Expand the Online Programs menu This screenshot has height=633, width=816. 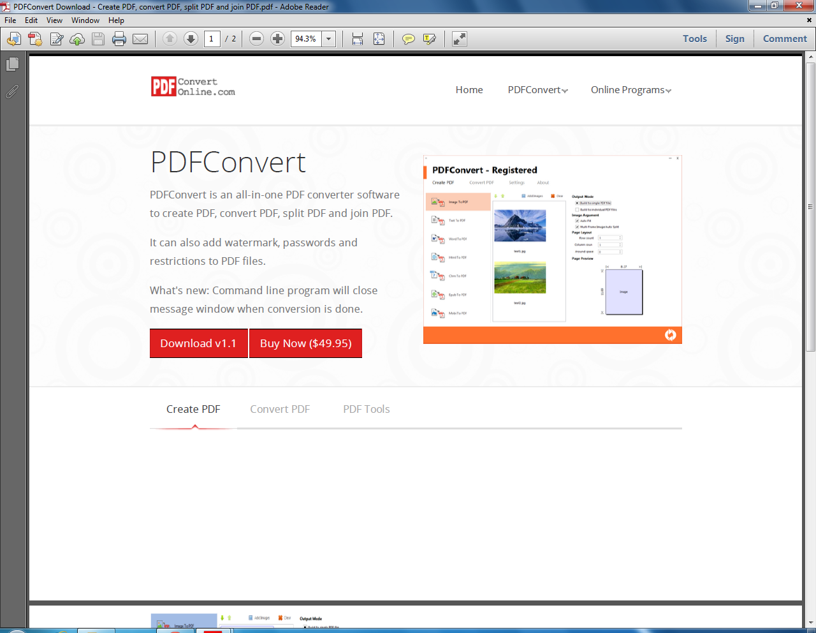(x=630, y=89)
